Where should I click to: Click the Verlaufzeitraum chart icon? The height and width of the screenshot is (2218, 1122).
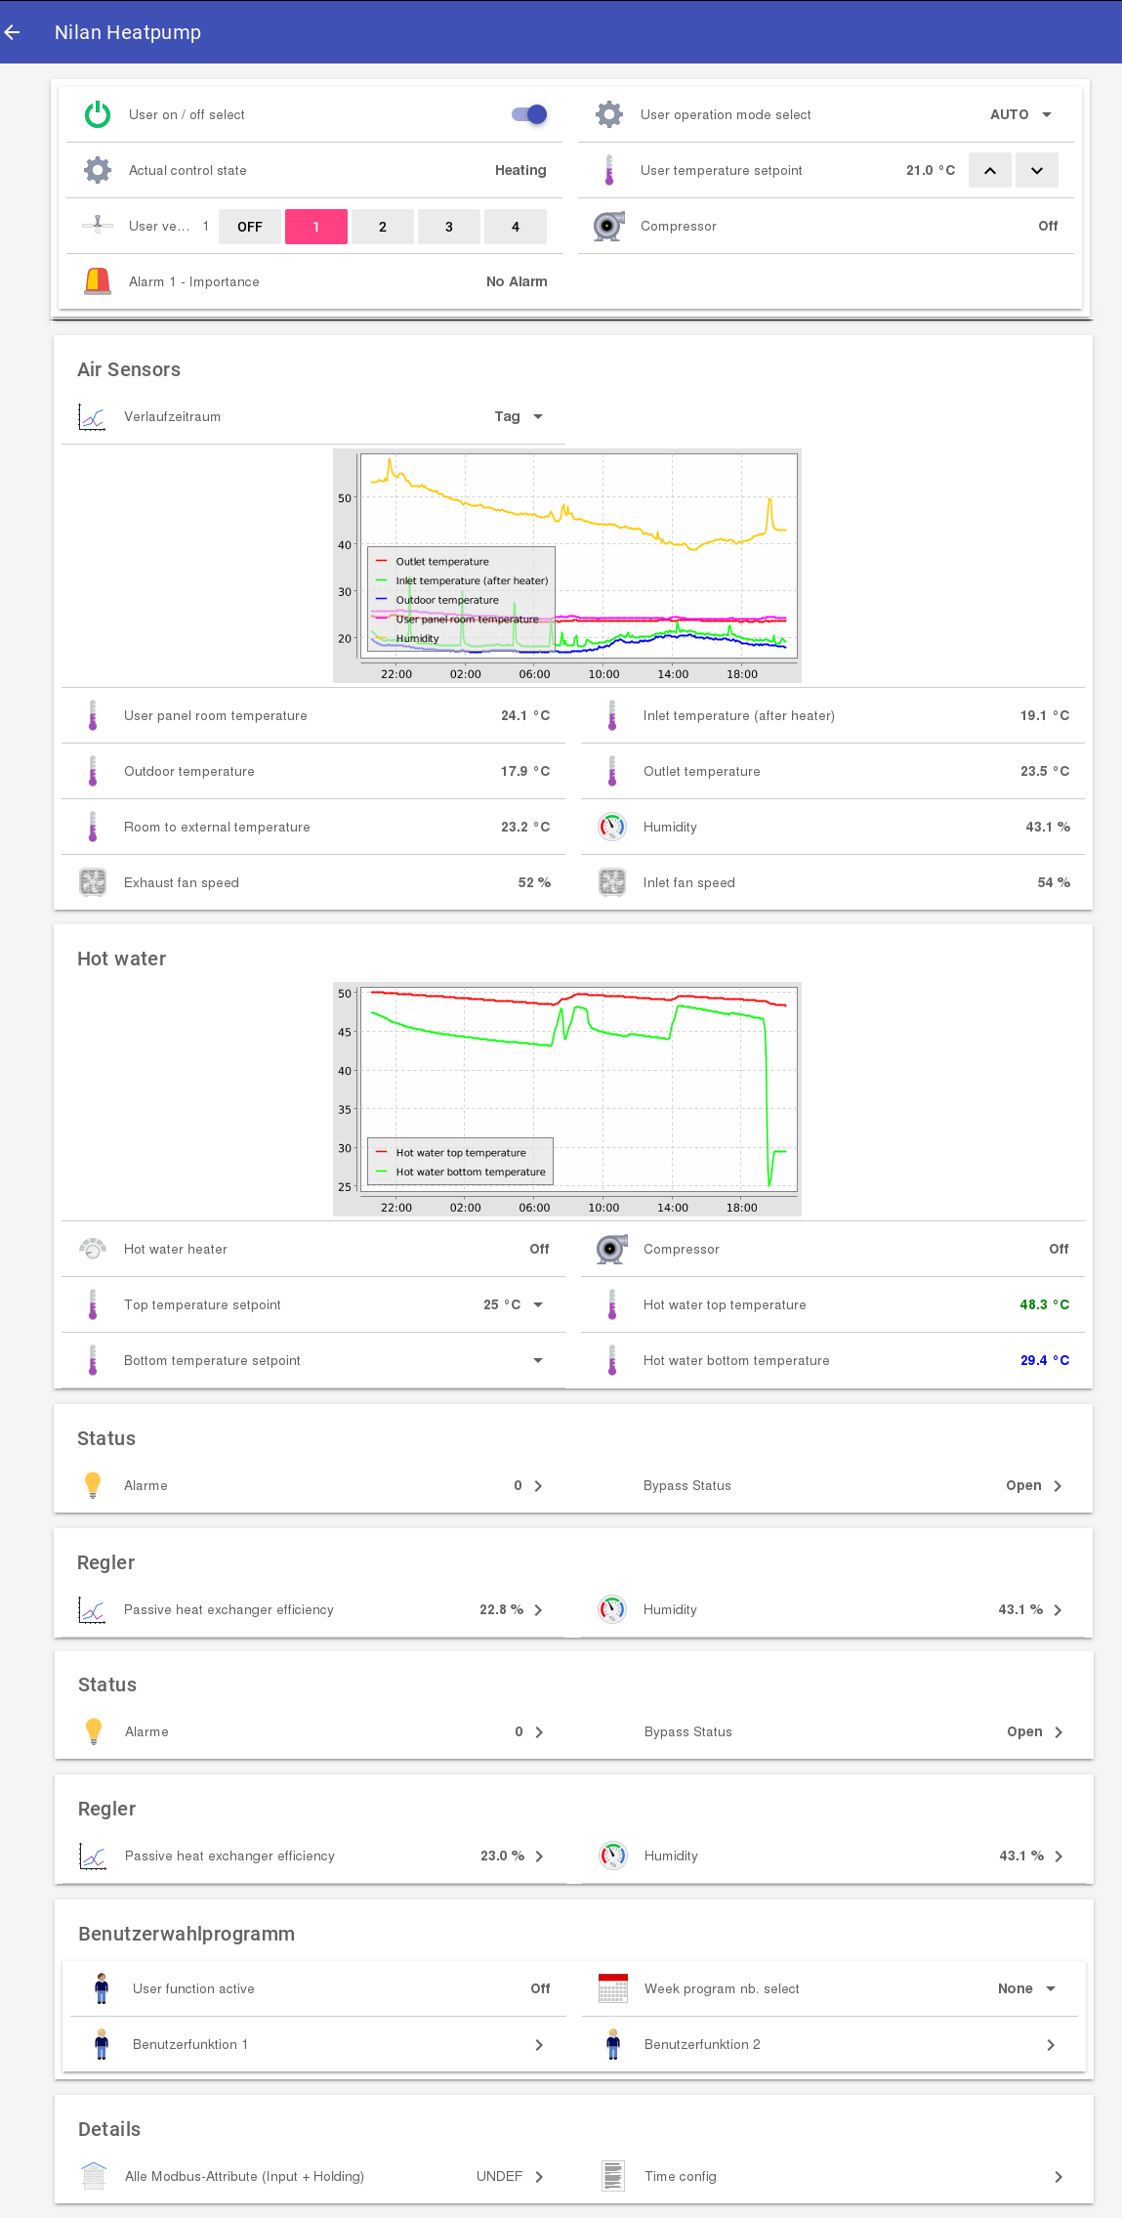(92, 417)
